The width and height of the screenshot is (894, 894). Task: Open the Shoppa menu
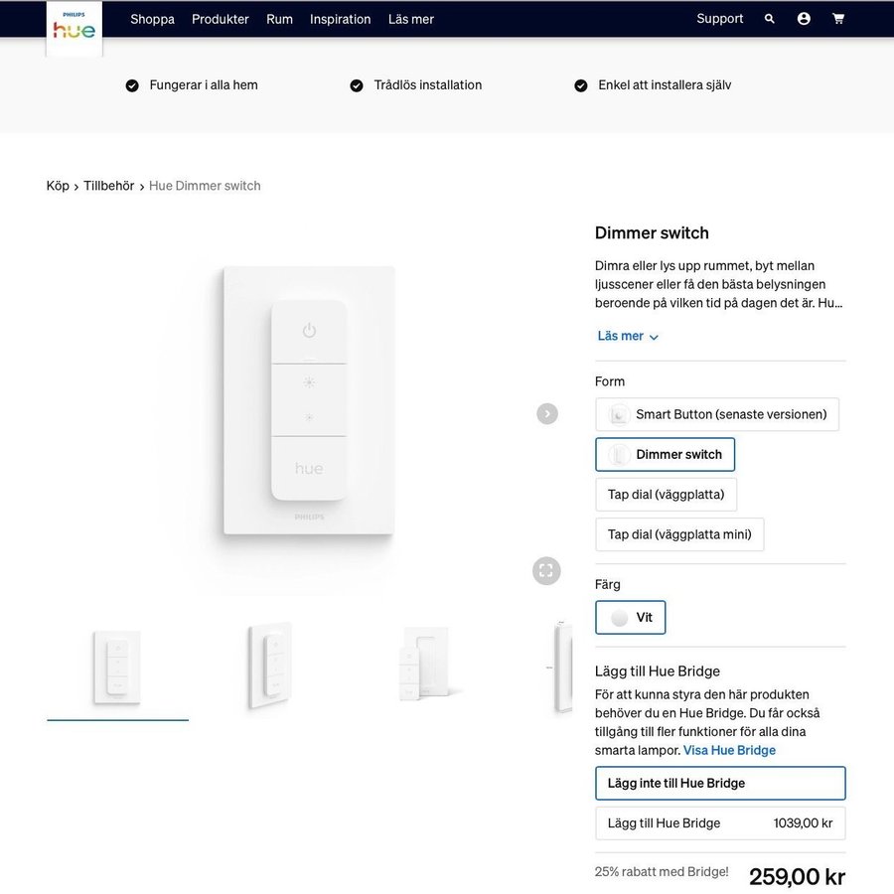(152, 19)
